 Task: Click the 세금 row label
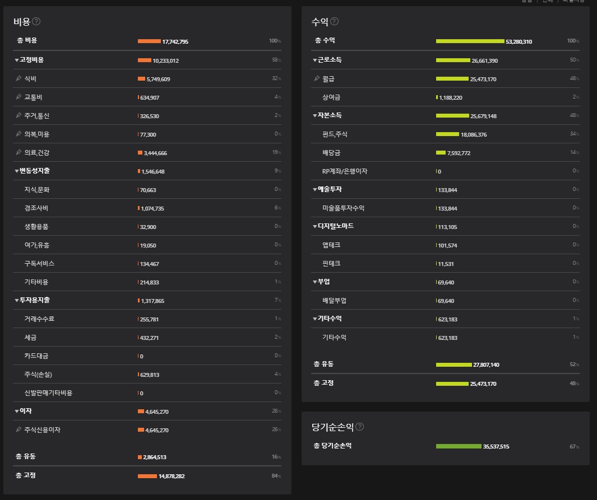(x=30, y=337)
